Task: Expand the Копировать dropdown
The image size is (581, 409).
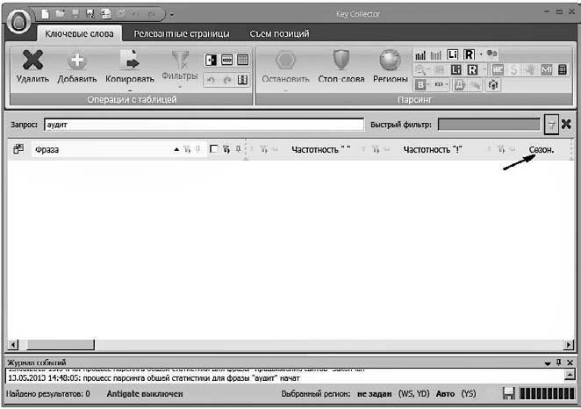Action: tap(129, 88)
